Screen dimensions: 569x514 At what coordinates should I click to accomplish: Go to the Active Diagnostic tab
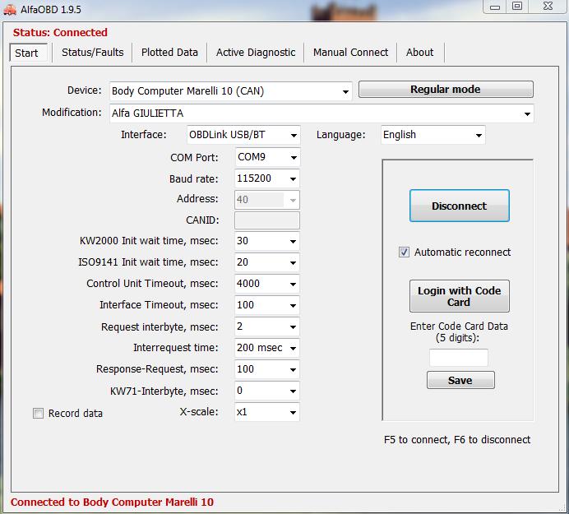[256, 53]
